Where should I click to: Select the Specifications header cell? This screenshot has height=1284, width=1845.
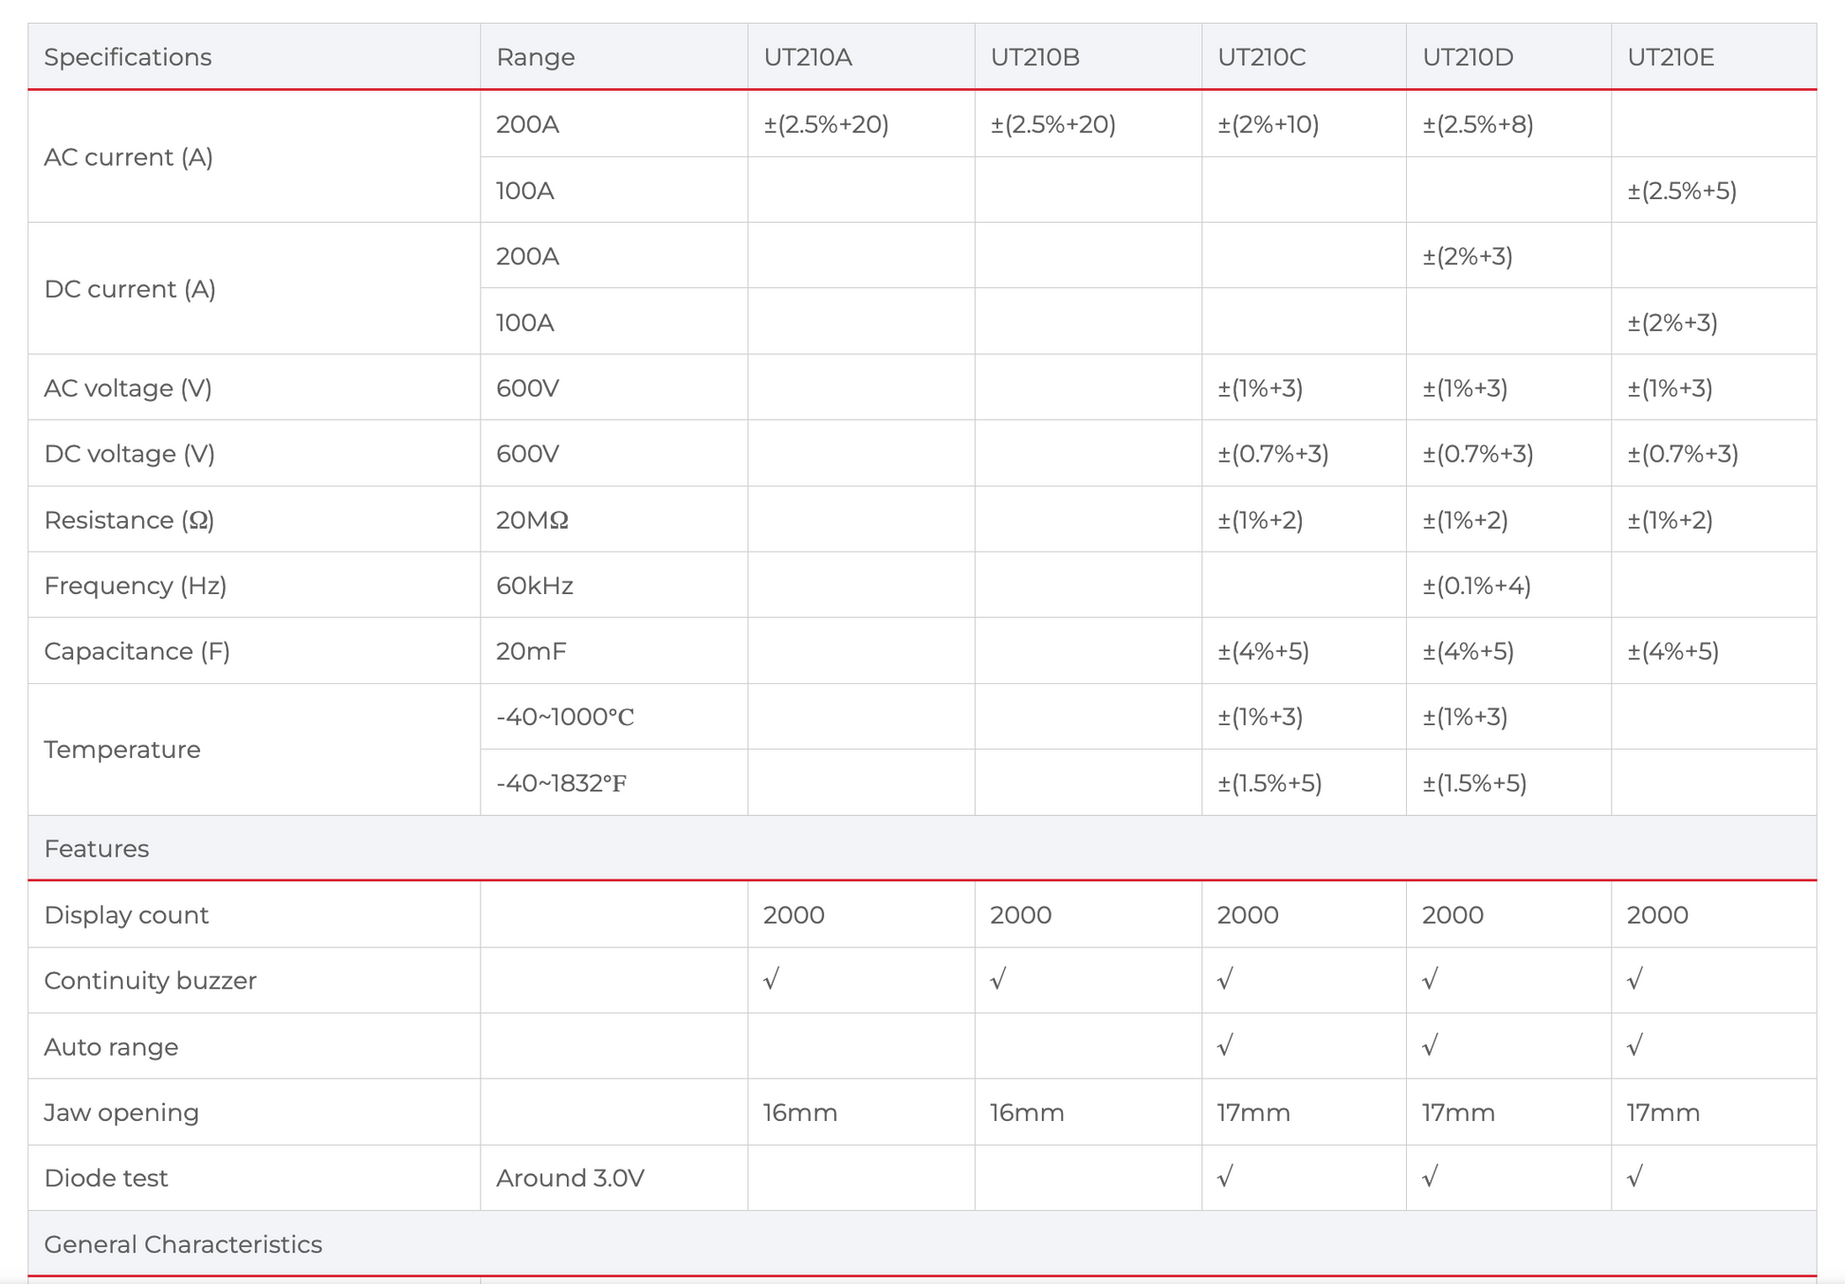(128, 57)
